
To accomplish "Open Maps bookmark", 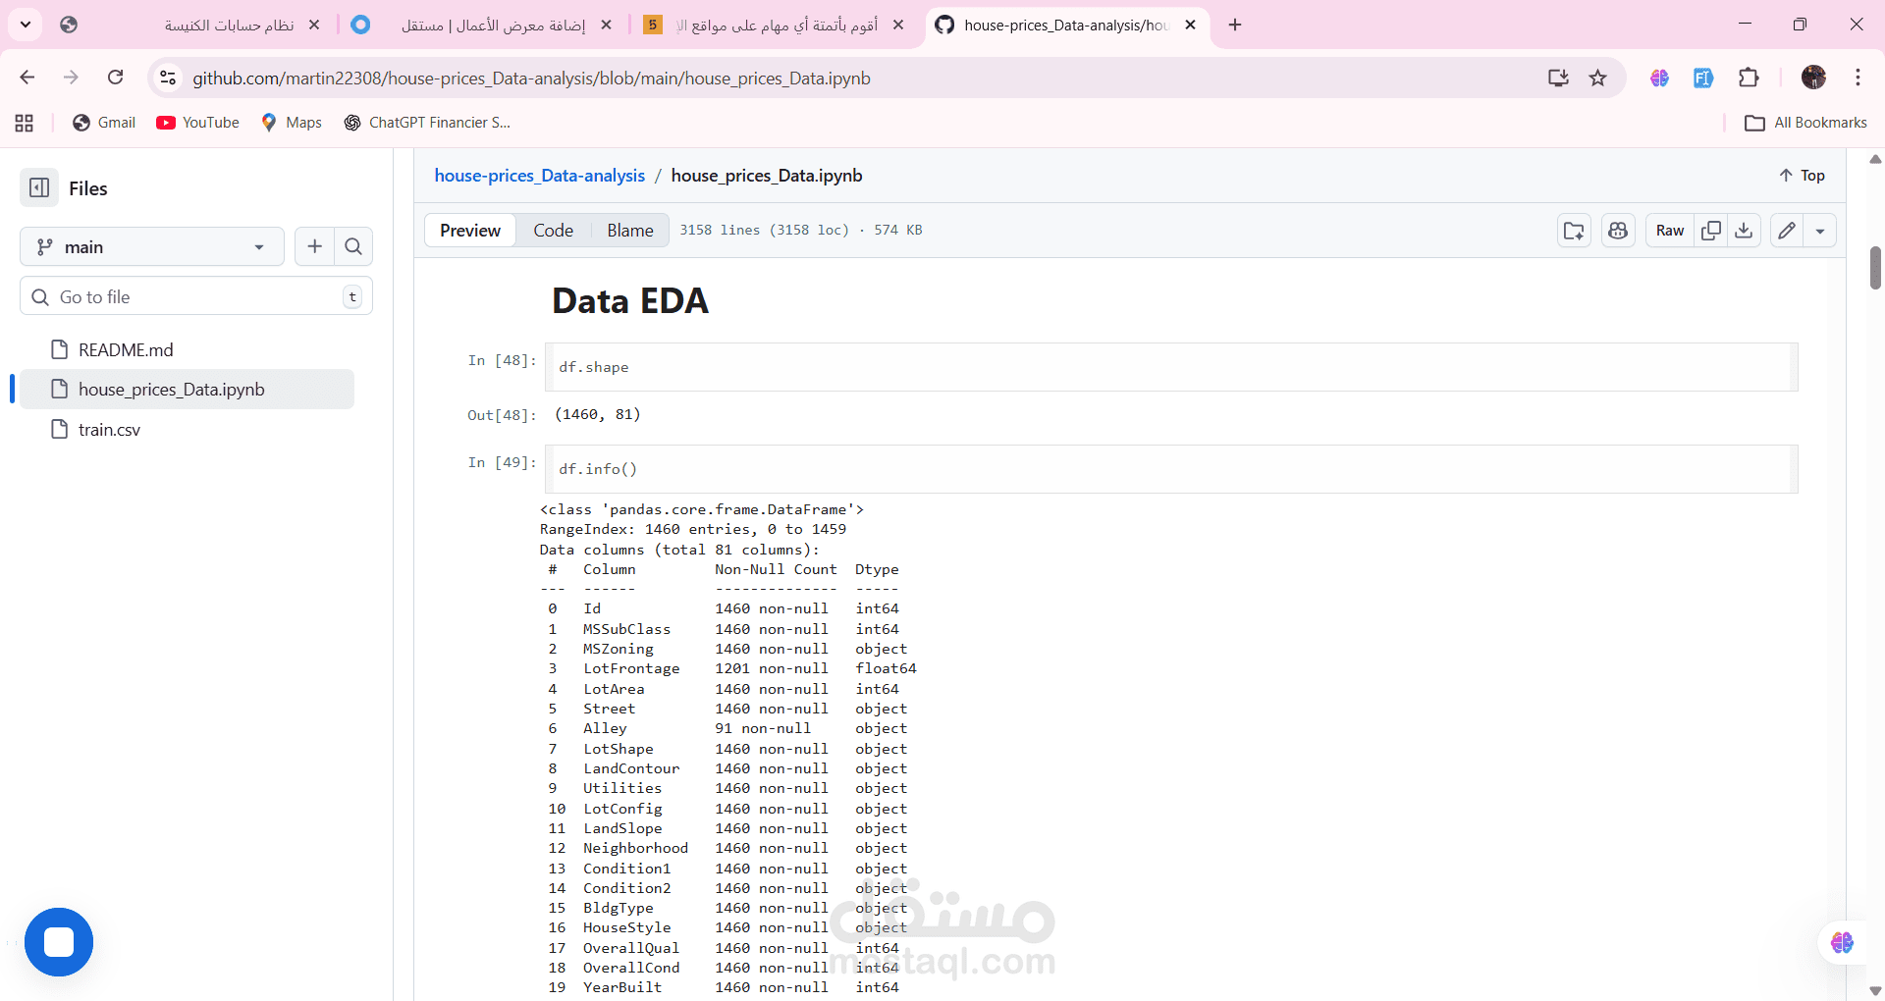I will click(x=292, y=123).
